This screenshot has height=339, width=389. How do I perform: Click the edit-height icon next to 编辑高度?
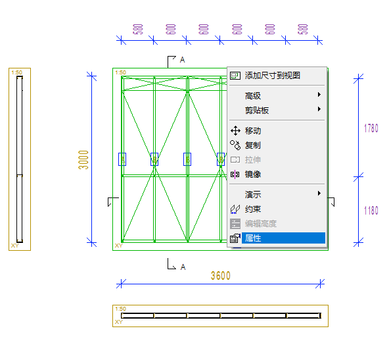235,224
